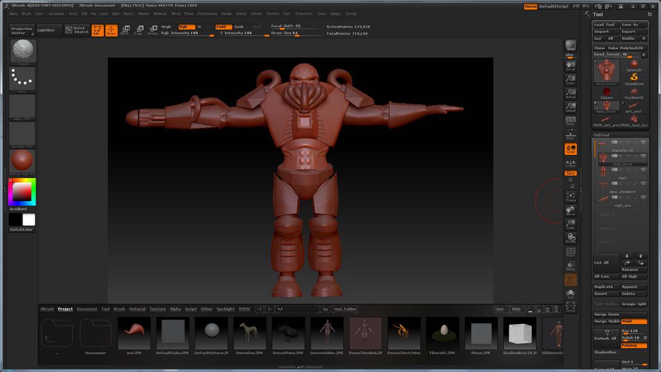The height and width of the screenshot is (372, 661).
Task: Toggle visibility eye of legs1 subtool
Action: (x=643, y=169)
